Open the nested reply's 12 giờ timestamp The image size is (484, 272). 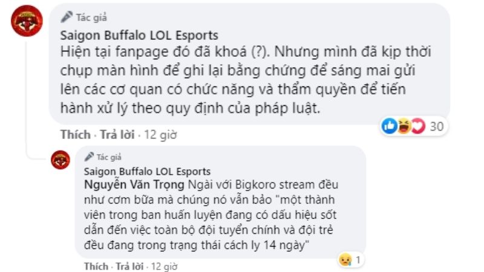[x=164, y=266]
